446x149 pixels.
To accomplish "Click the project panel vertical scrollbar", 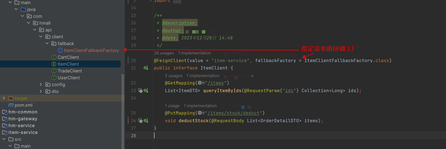I will [x=123, y=109].
